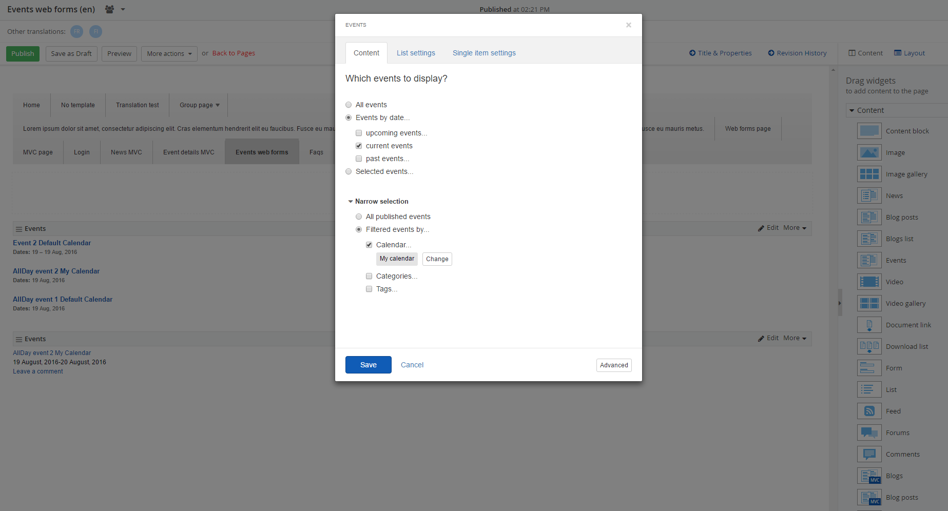Save the Events widget settings
948x511 pixels.
[x=369, y=365]
